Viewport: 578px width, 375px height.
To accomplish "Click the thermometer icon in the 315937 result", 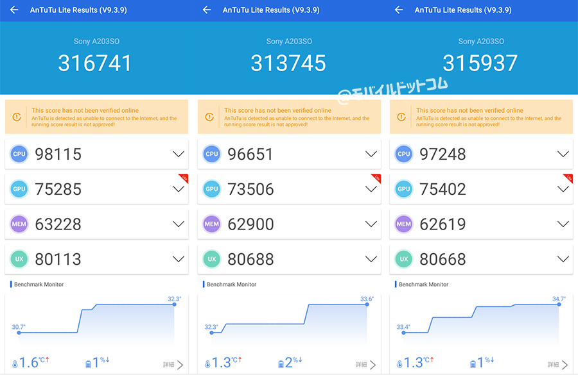I will pos(399,364).
